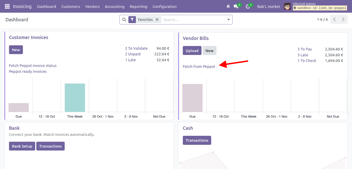This screenshot has height=169, width=352.
Task: Remove the Favorites filter facet
Action: point(157,20)
